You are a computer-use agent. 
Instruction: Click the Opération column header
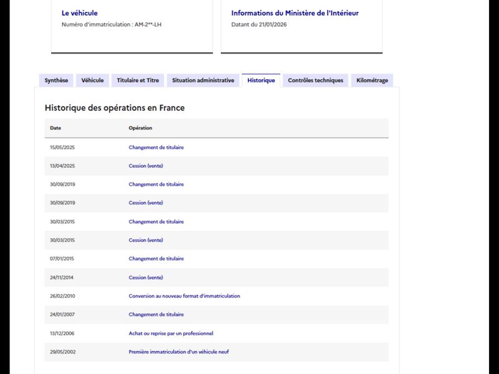pyautogui.click(x=140, y=128)
